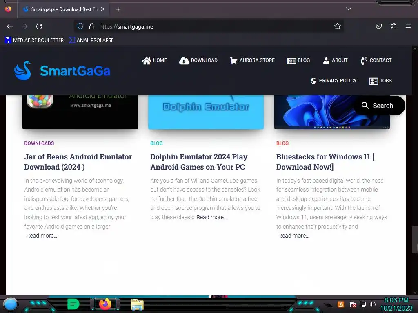Click BLOG category above Bluestacks article

pyautogui.click(x=282, y=143)
